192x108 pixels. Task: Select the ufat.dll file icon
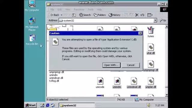tap(151, 49)
